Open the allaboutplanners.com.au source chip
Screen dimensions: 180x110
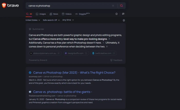click(45, 53)
